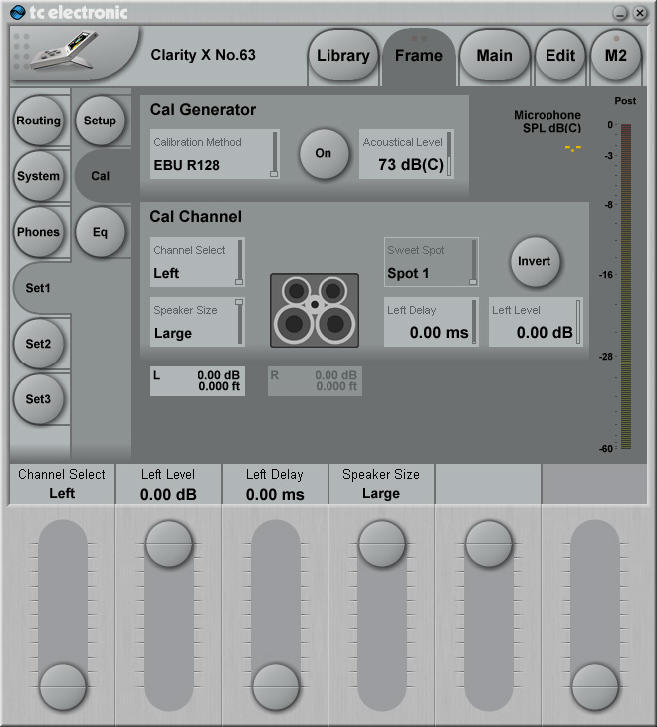Screen dimensions: 657x727
Task: Open the Channel Select parameter field
Action: (x=197, y=262)
